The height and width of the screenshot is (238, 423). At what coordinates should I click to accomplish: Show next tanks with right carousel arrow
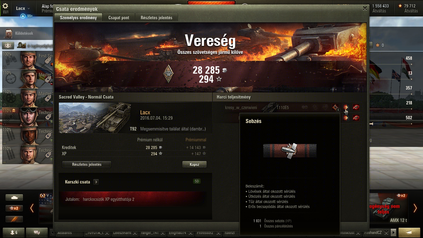pos(415,208)
